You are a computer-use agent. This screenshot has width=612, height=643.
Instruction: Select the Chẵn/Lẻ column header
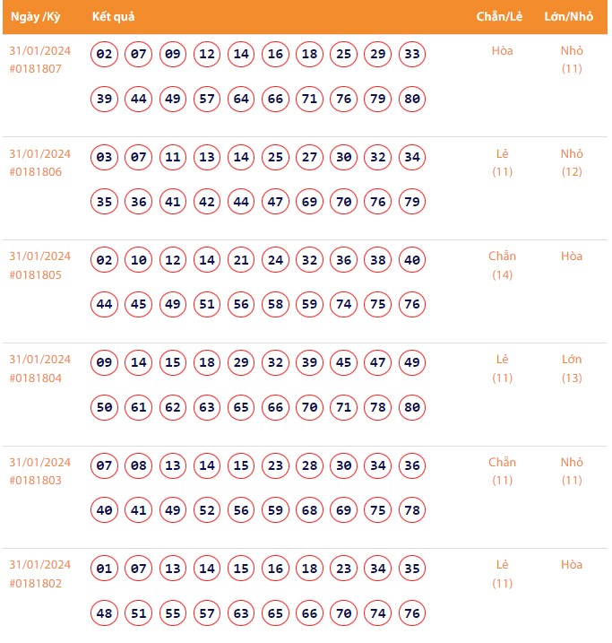500,17
